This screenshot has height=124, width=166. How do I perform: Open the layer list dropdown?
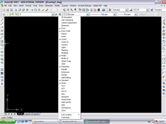point(53,14)
